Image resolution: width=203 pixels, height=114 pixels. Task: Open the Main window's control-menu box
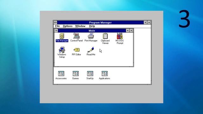(56, 31)
